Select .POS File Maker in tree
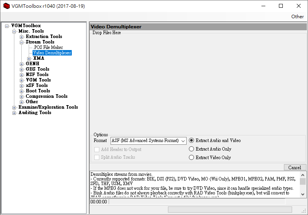 click(48, 47)
